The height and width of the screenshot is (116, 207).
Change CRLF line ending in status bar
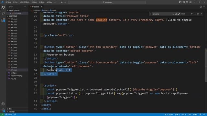[x=190, y=115]
